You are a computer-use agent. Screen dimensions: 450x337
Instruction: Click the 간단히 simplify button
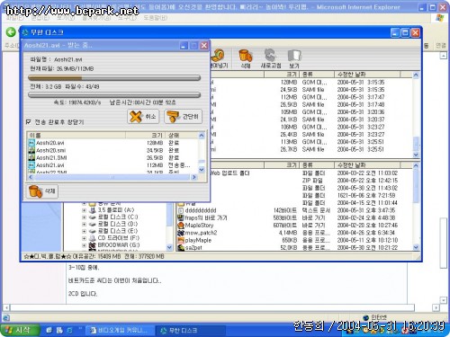tap(183, 116)
